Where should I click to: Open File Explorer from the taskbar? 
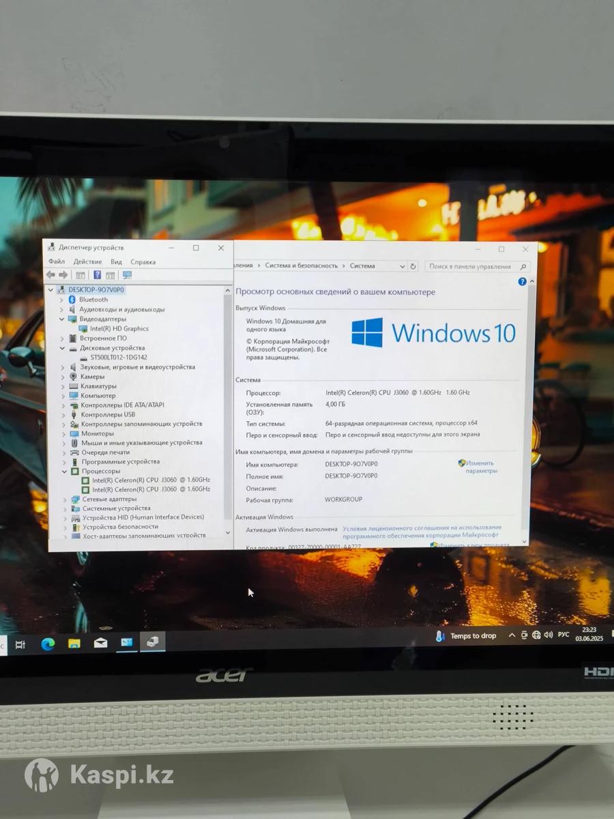click(74, 643)
